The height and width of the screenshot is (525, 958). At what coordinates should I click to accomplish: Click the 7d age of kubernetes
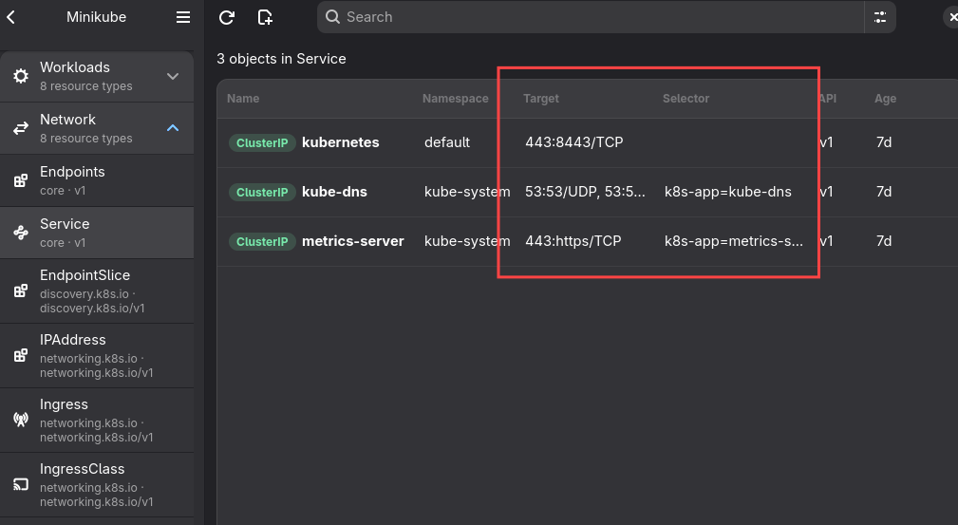click(883, 142)
